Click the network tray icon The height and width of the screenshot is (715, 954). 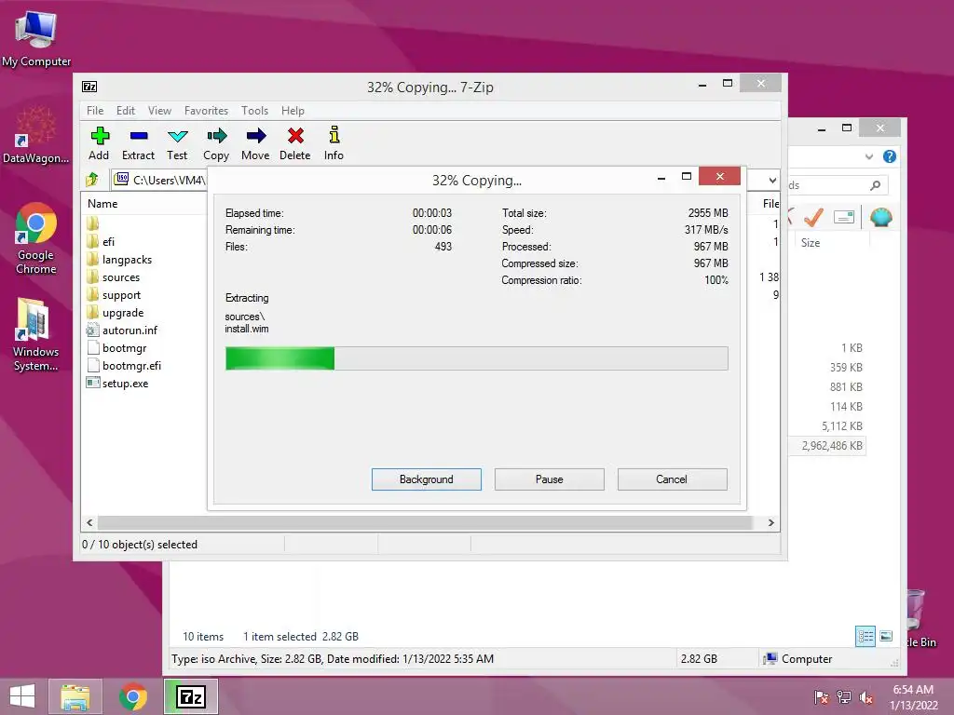(x=843, y=697)
